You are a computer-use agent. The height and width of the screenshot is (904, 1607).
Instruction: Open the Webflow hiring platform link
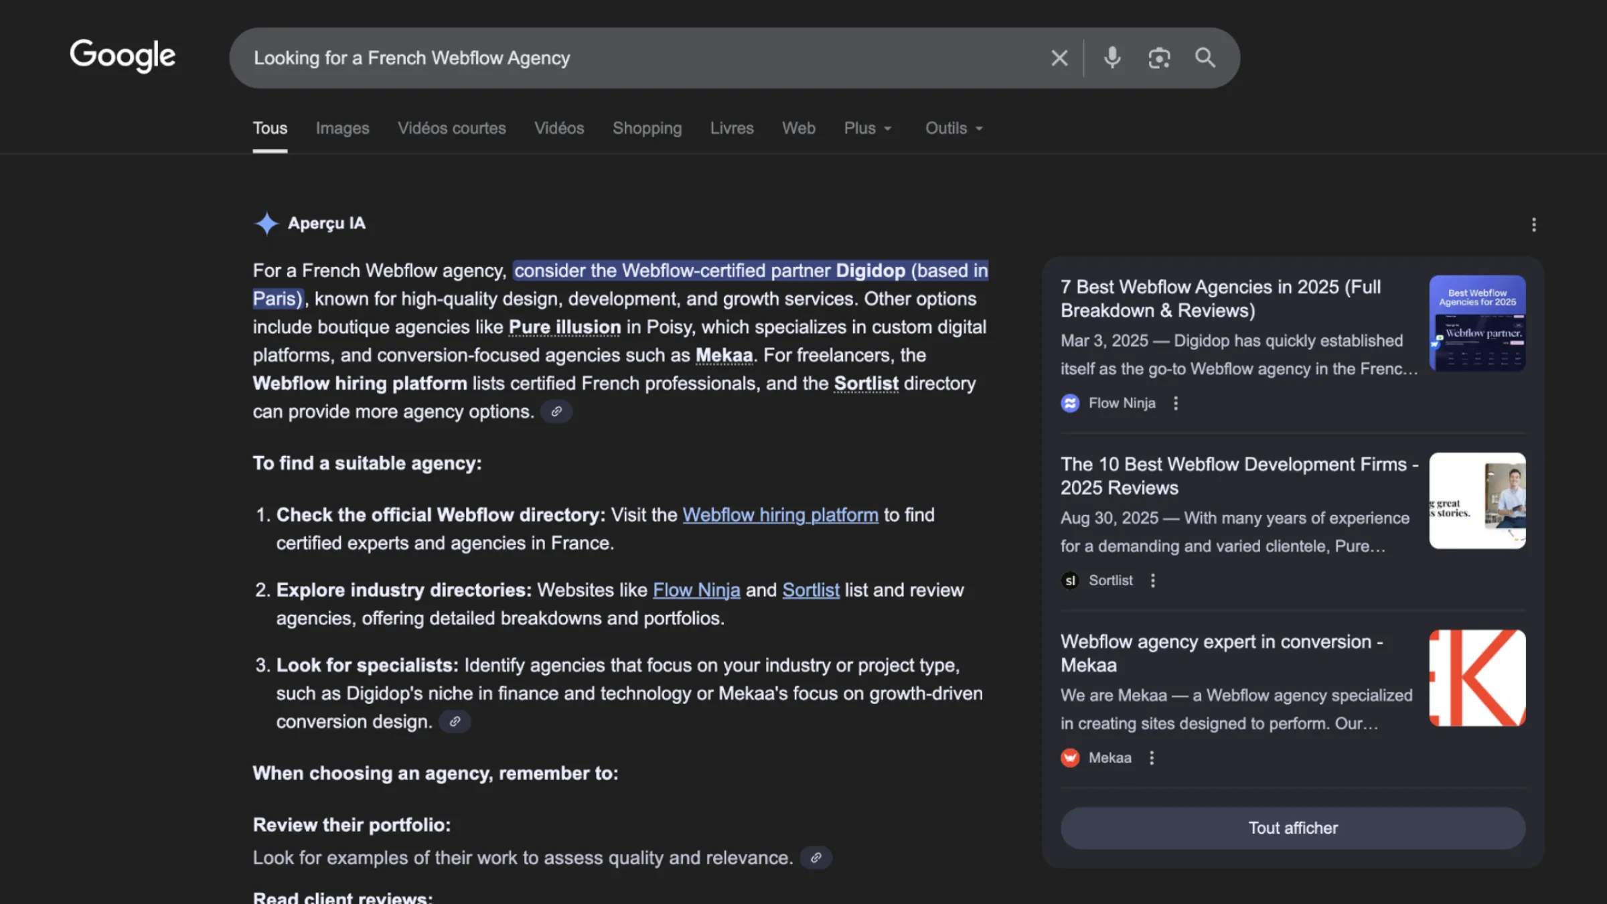(780, 515)
